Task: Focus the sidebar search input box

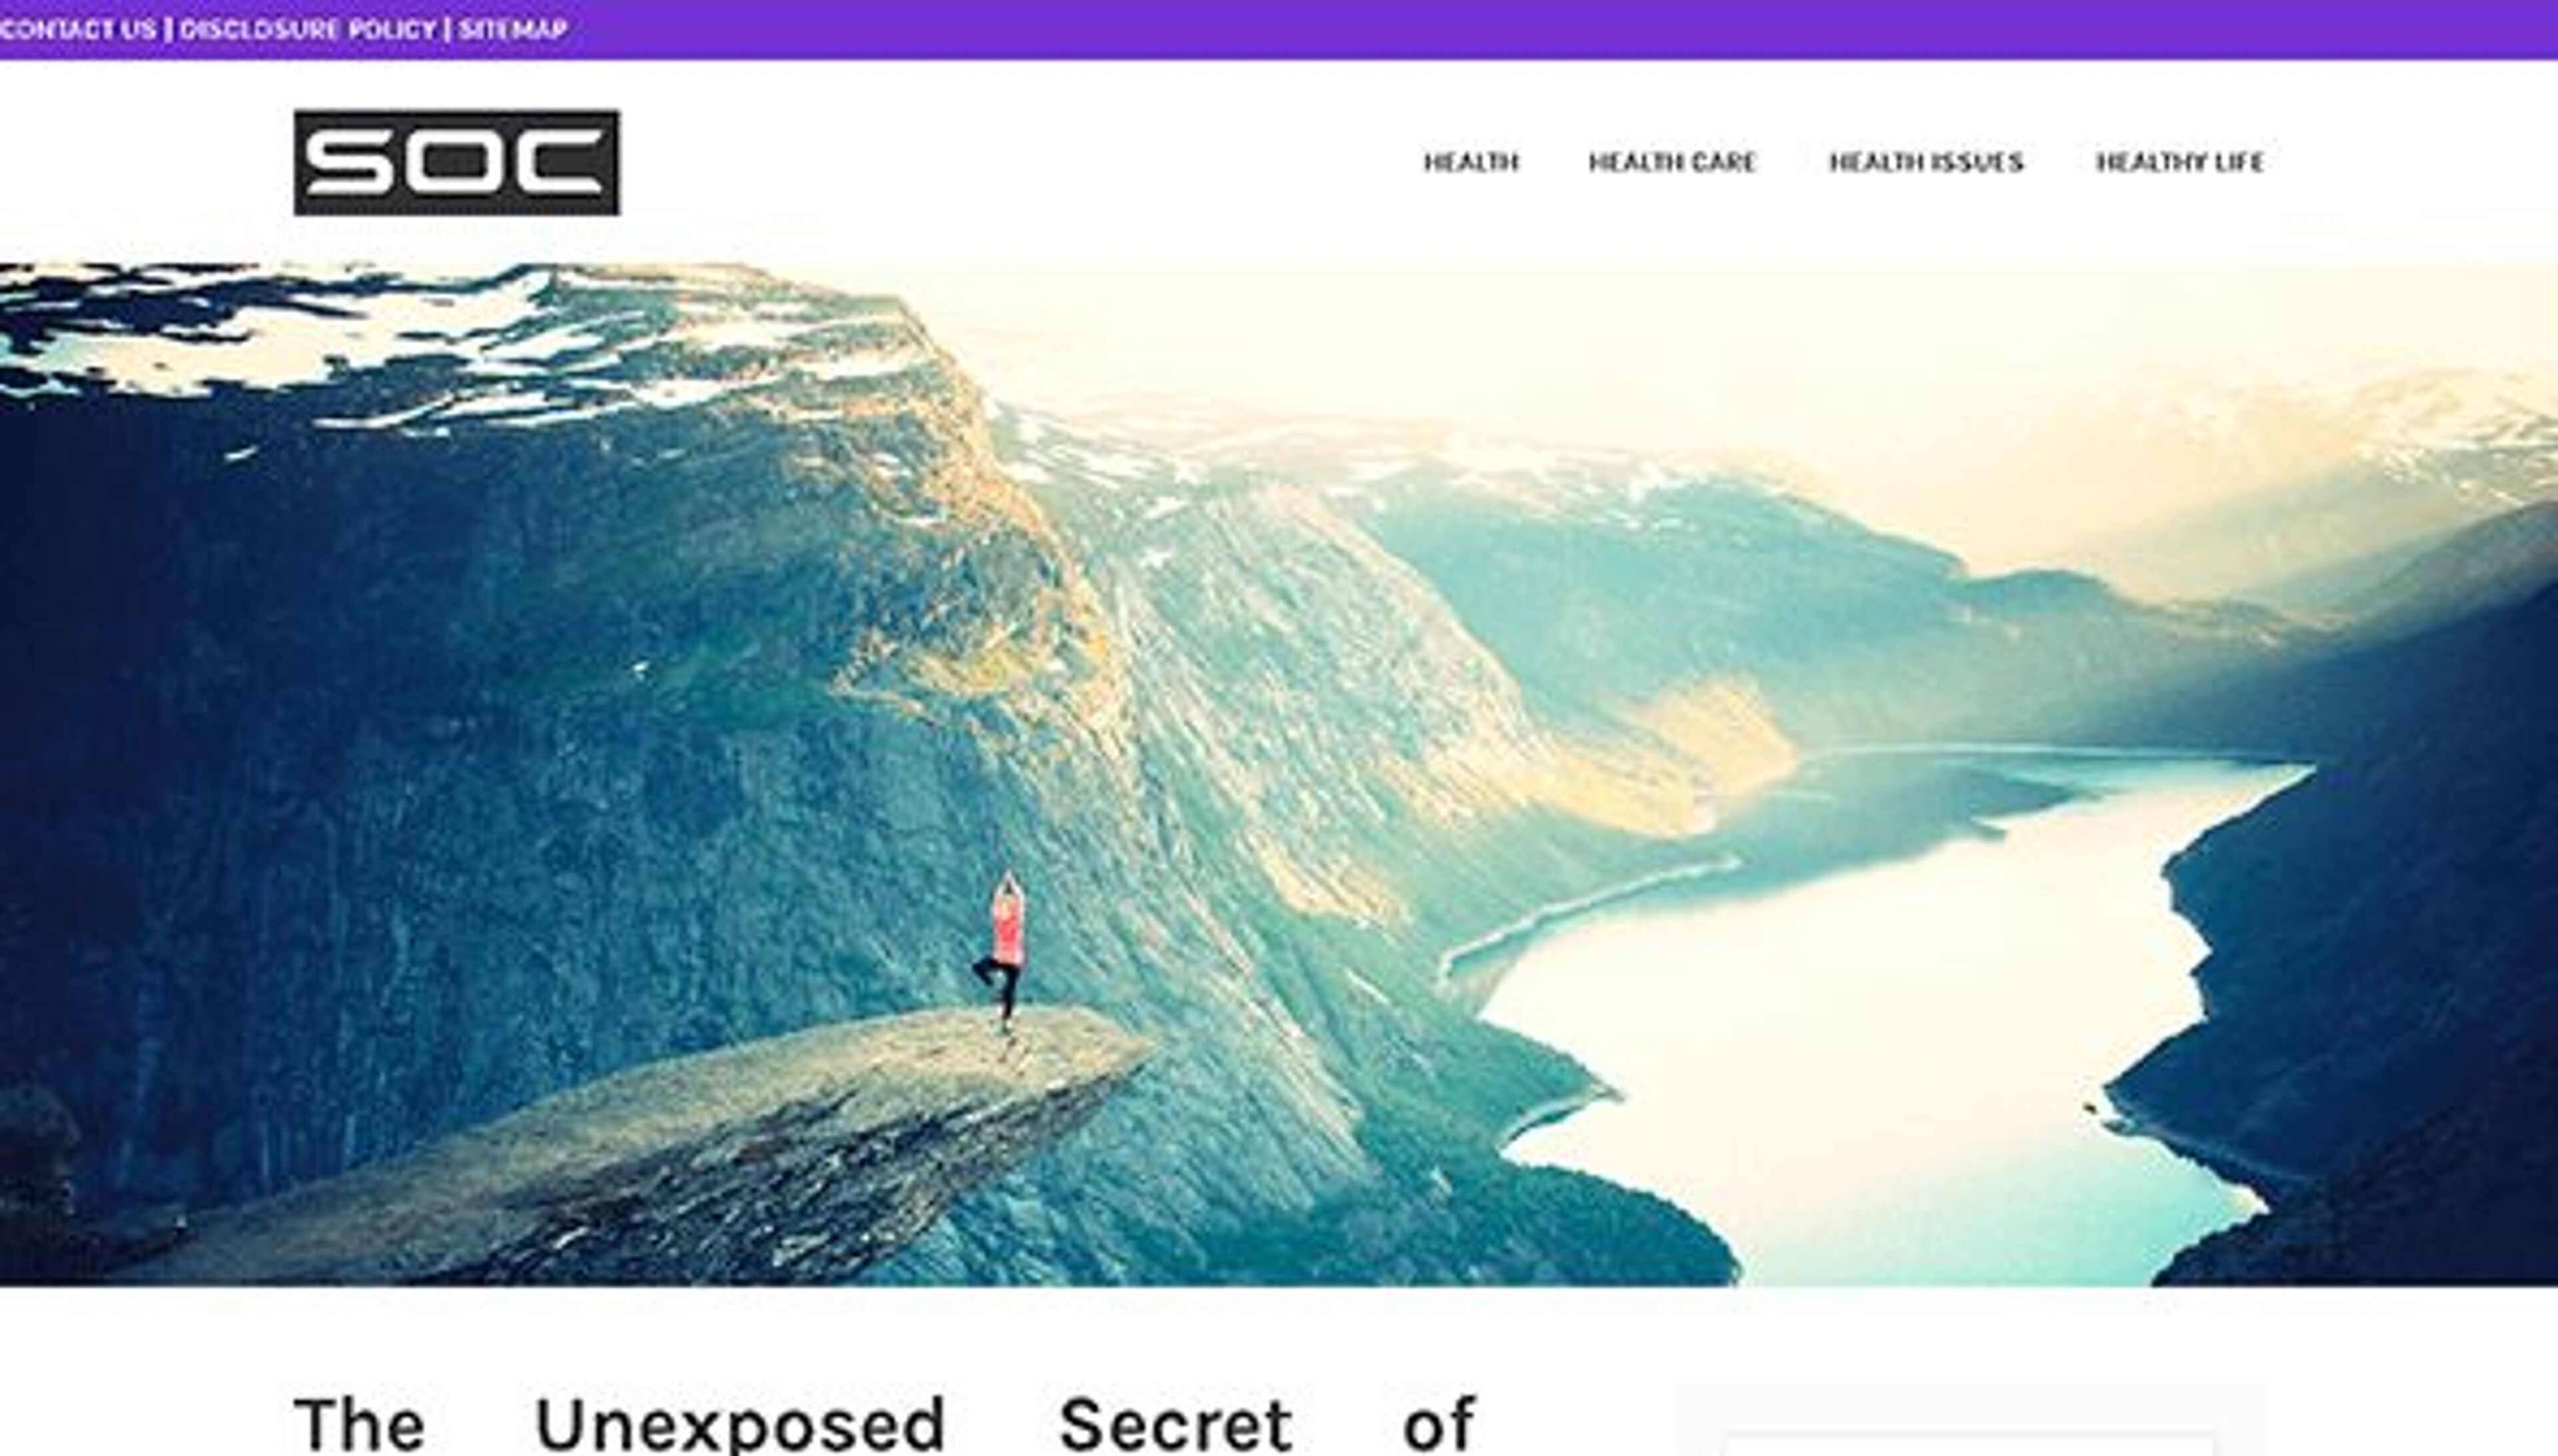Action: click(1970, 1444)
